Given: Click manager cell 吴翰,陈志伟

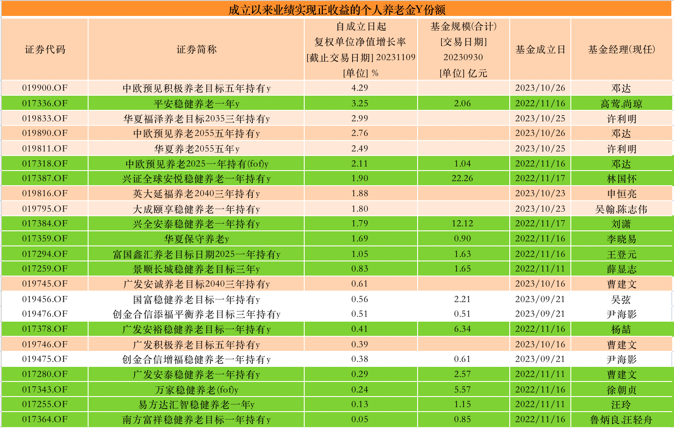Looking at the screenshot, I should [x=621, y=209].
